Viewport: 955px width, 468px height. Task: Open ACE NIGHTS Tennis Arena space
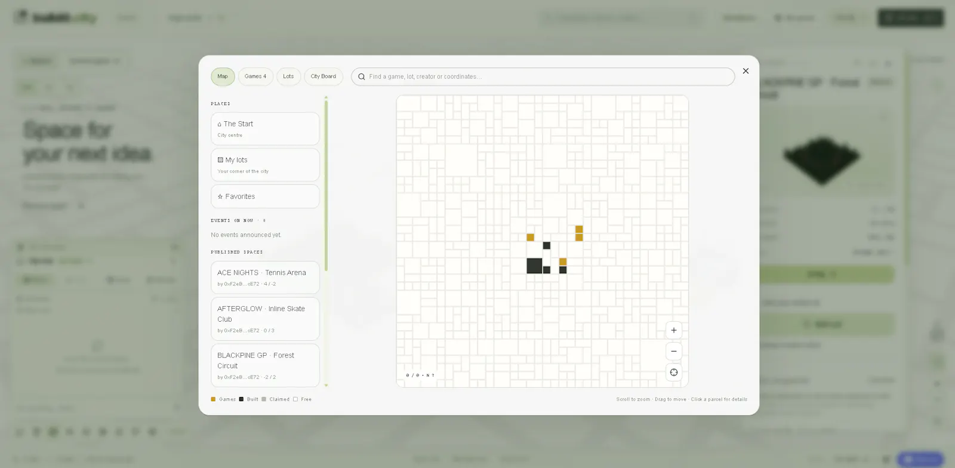click(x=265, y=278)
